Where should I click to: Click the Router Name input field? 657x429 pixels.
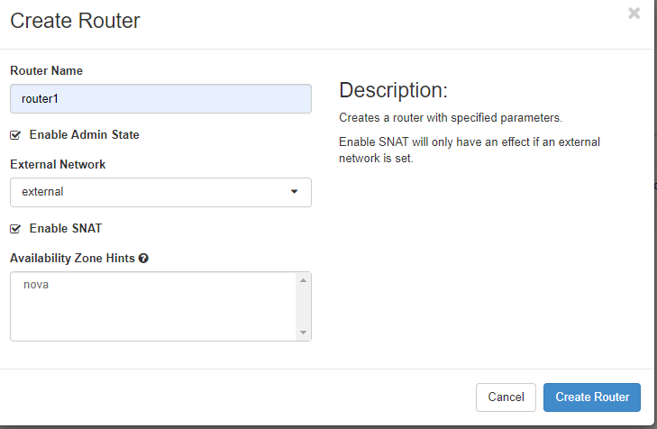click(x=161, y=99)
